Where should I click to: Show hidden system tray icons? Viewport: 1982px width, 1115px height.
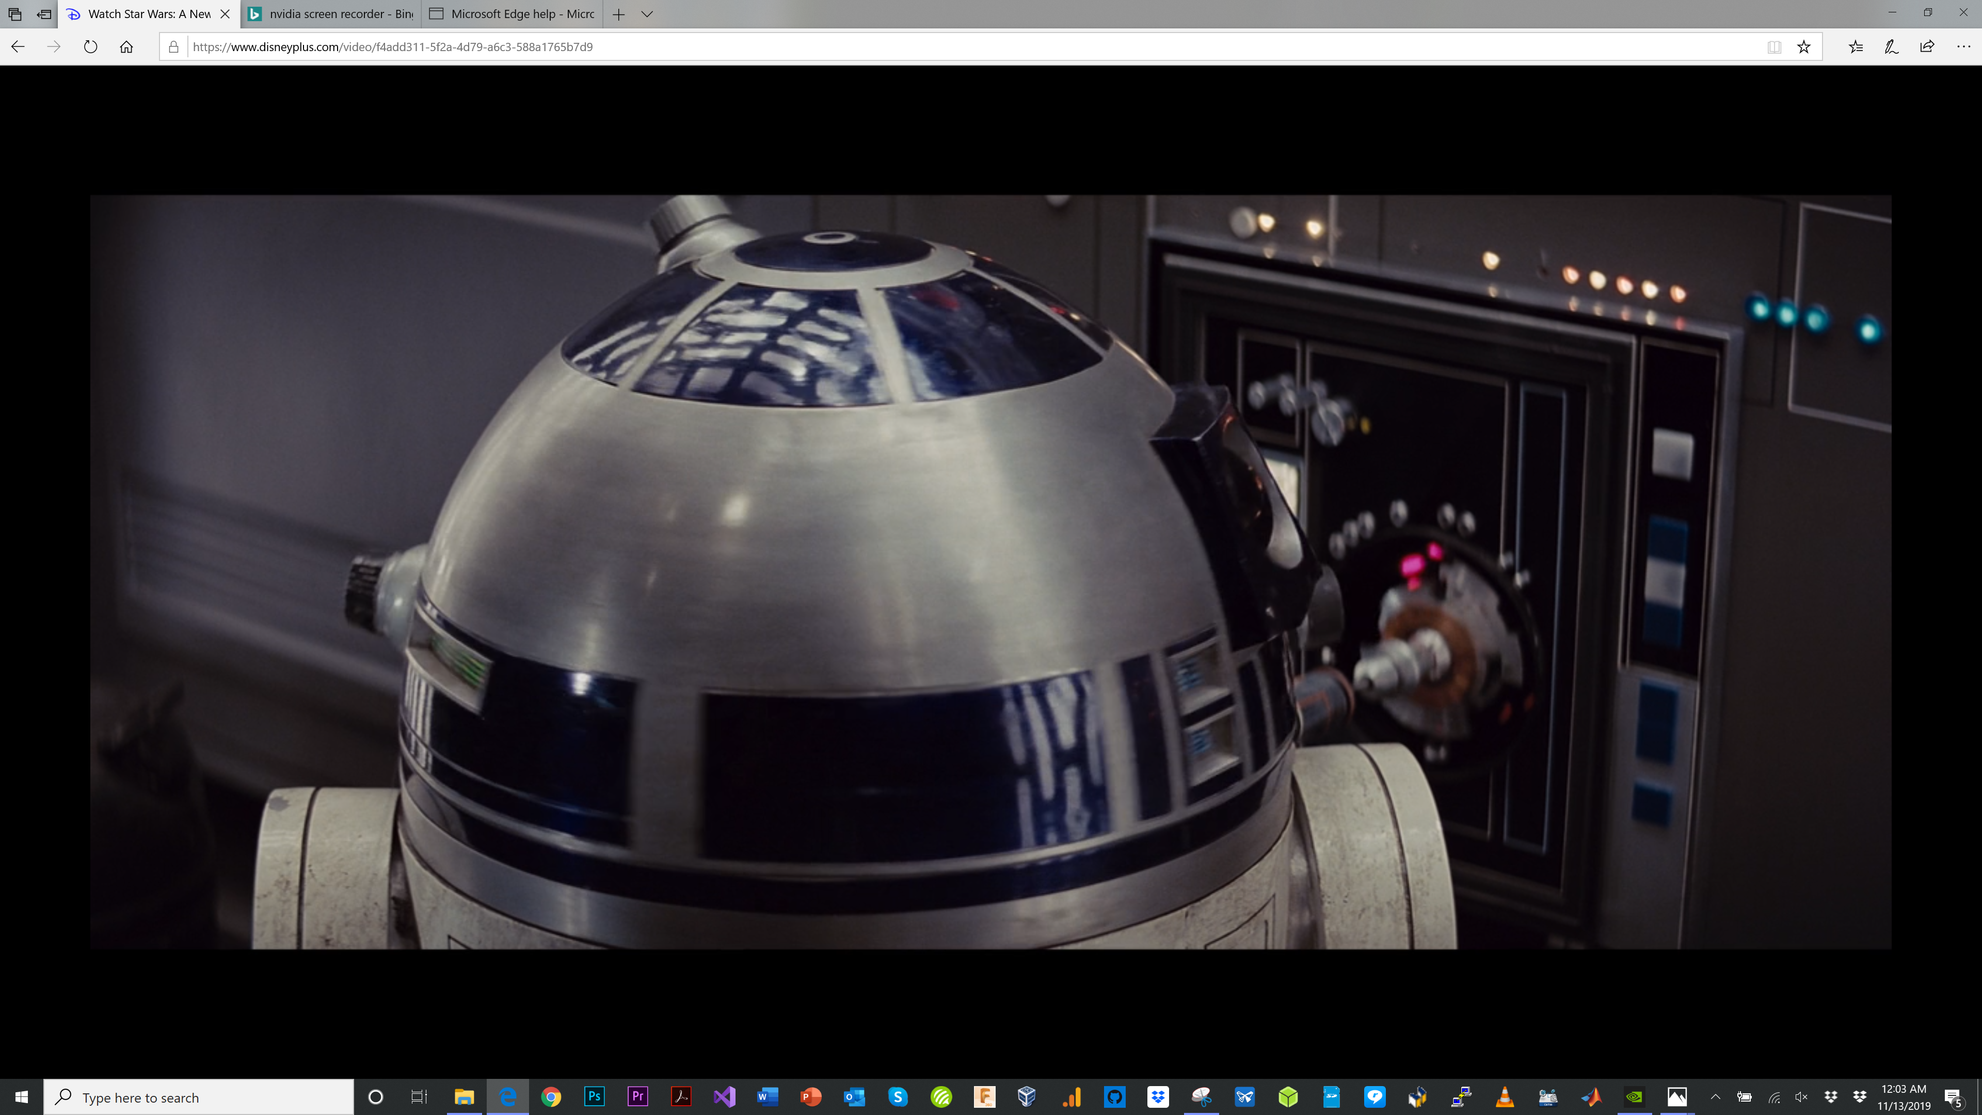1715,1096
